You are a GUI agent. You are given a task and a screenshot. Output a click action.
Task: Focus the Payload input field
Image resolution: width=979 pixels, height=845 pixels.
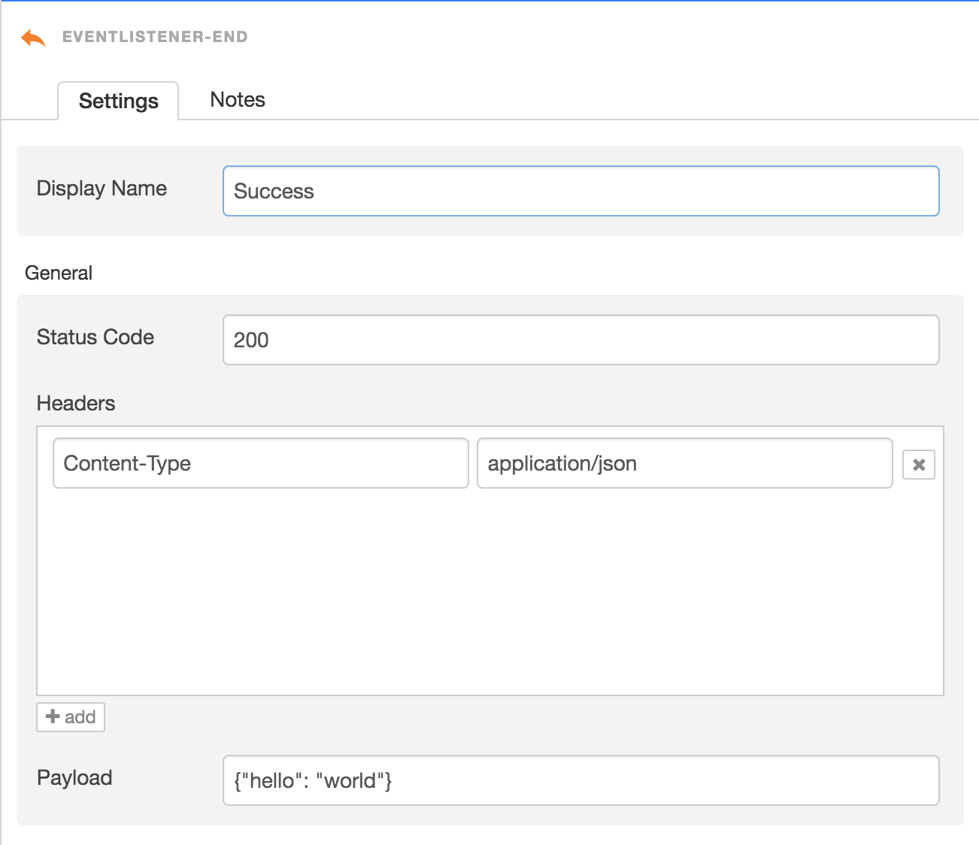tap(580, 780)
